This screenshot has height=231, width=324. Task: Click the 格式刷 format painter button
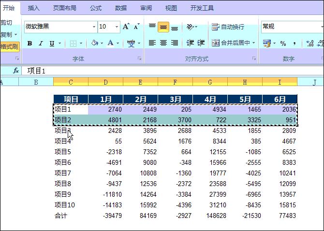tap(10, 47)
